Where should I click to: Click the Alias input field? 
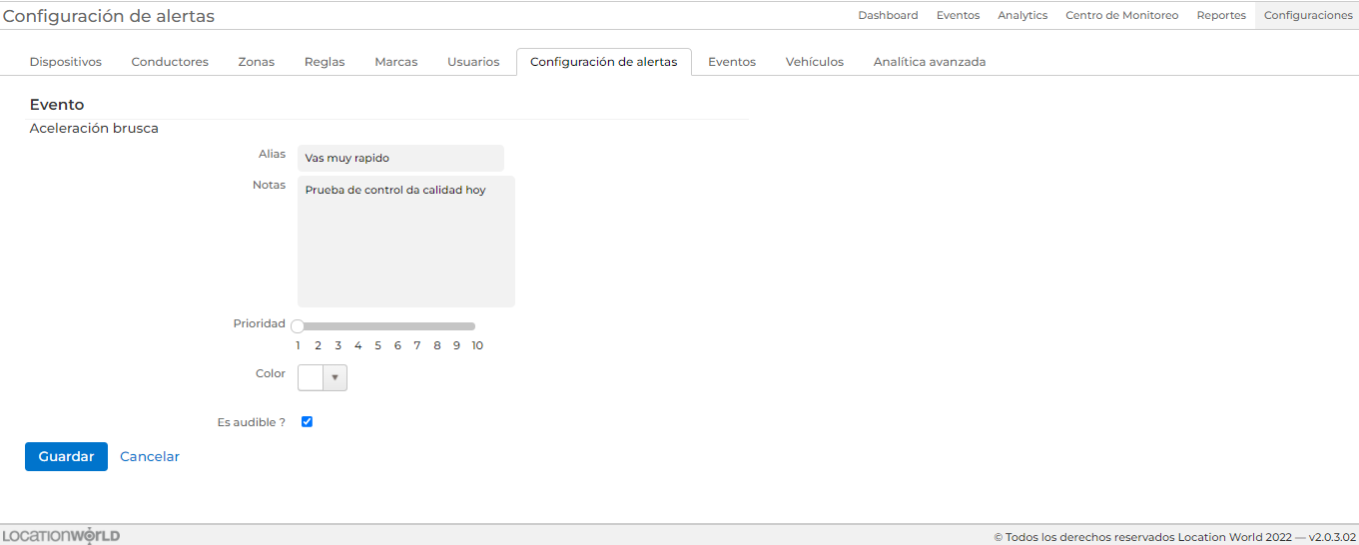[400, 158]
